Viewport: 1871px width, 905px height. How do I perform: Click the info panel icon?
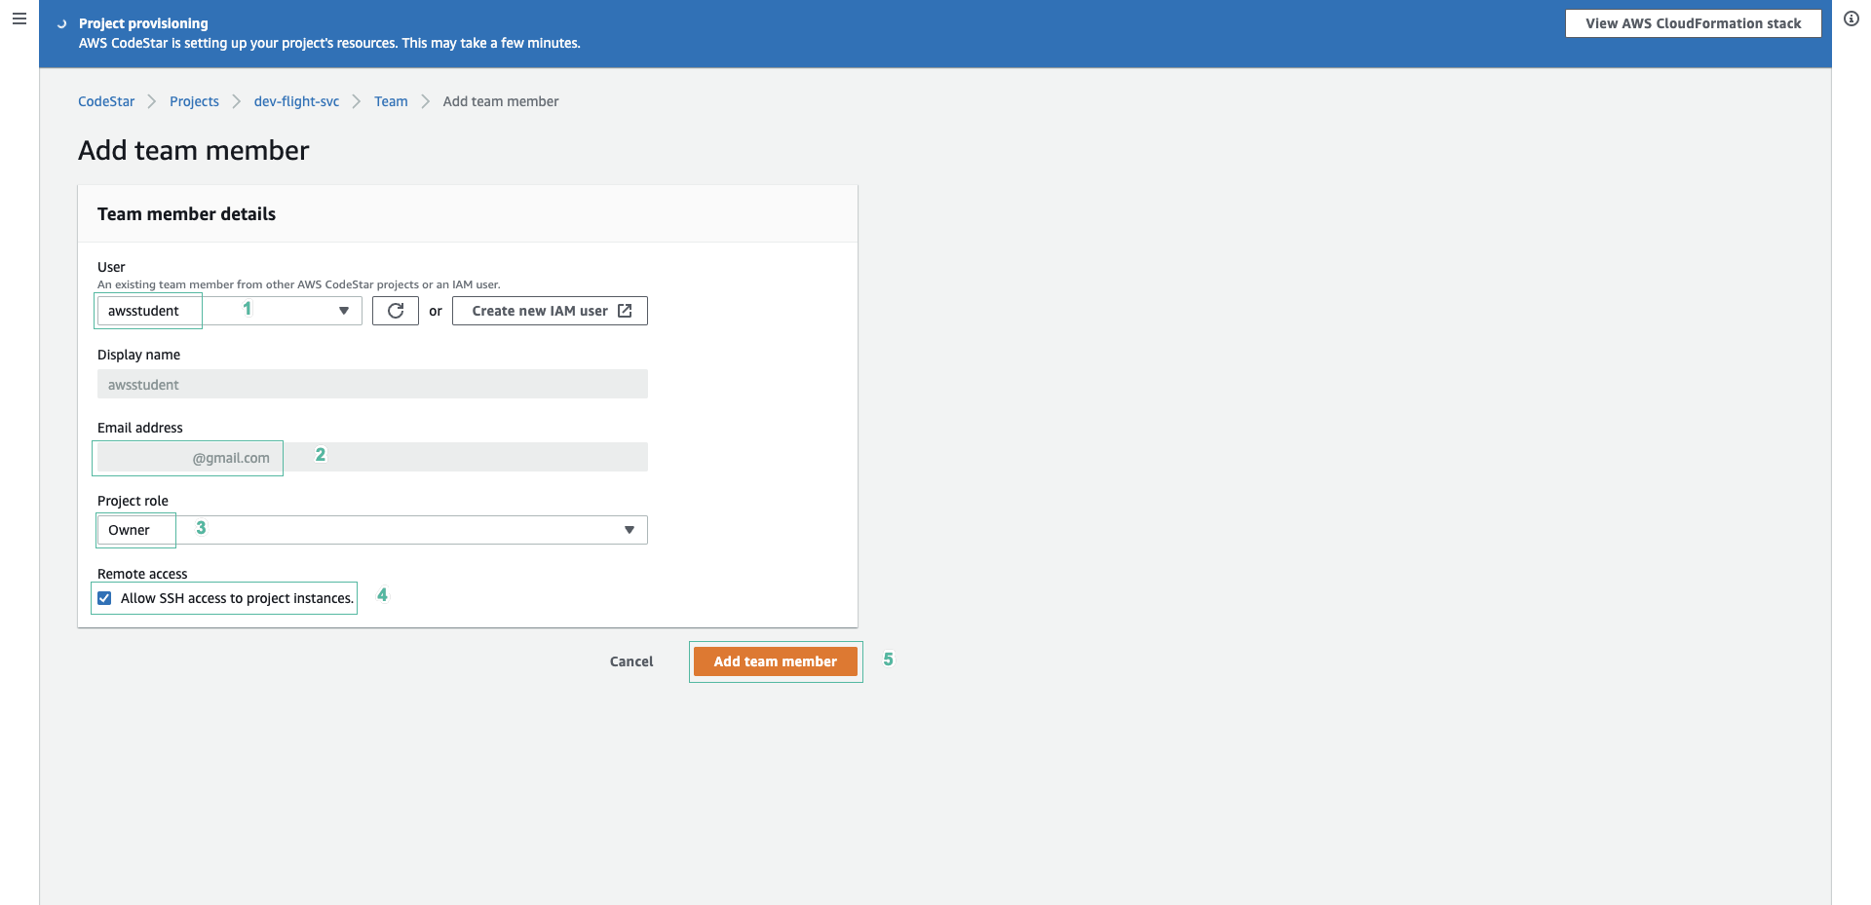pyautogui.click(x=1852, y=19)
